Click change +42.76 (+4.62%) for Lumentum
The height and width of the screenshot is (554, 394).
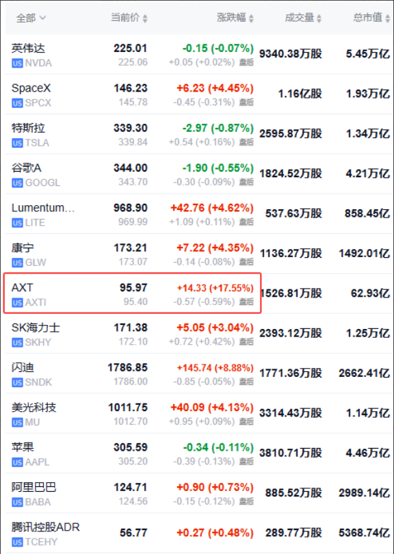point(212,208)
